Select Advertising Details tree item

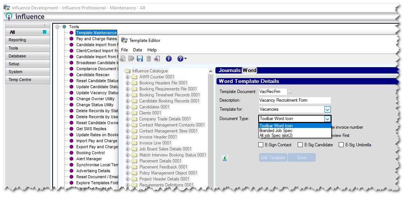(93, 171)
